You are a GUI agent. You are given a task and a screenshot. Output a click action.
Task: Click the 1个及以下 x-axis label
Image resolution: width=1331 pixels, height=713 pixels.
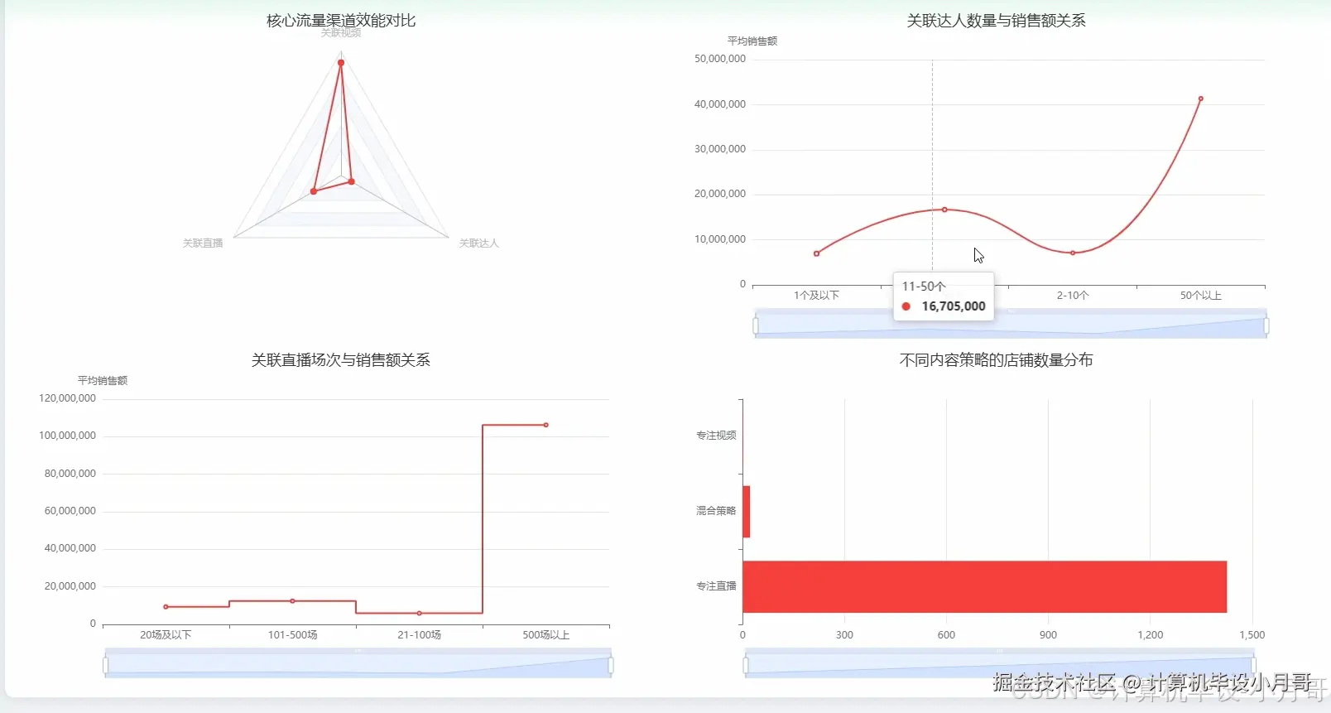[817, 296]
